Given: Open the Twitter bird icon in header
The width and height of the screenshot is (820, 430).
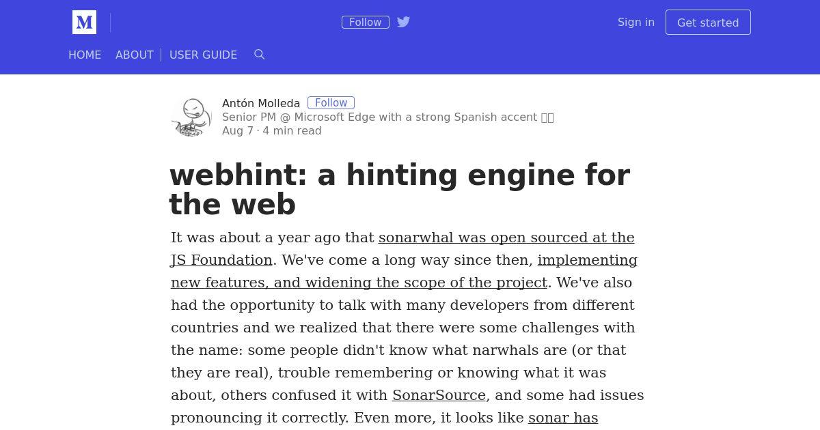Looking at the screenshot, I should [403, 22].
